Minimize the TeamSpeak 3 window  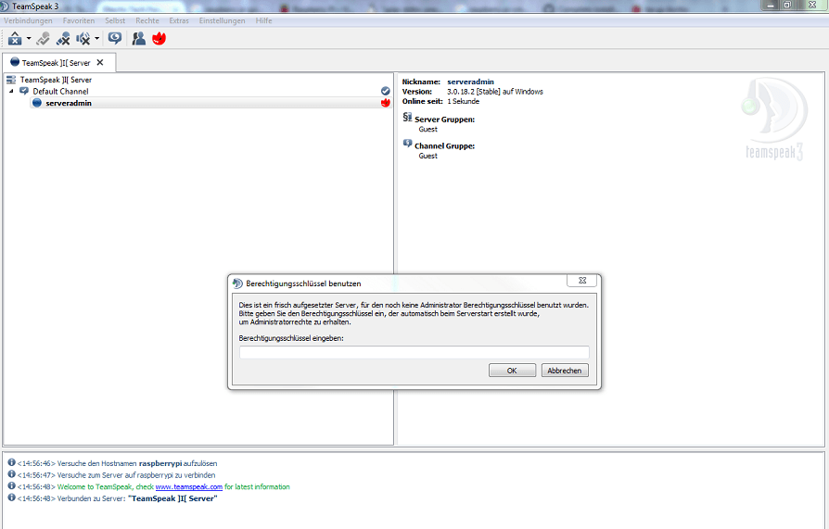coord(770,5)
